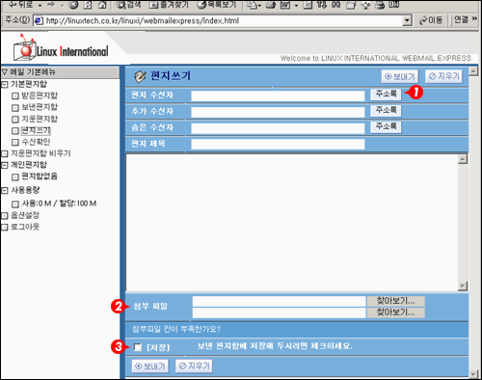Collapse the 개인편지함 tree node
Image resolution: width=482 pixels, height=380 pixels.
point(5,165)
